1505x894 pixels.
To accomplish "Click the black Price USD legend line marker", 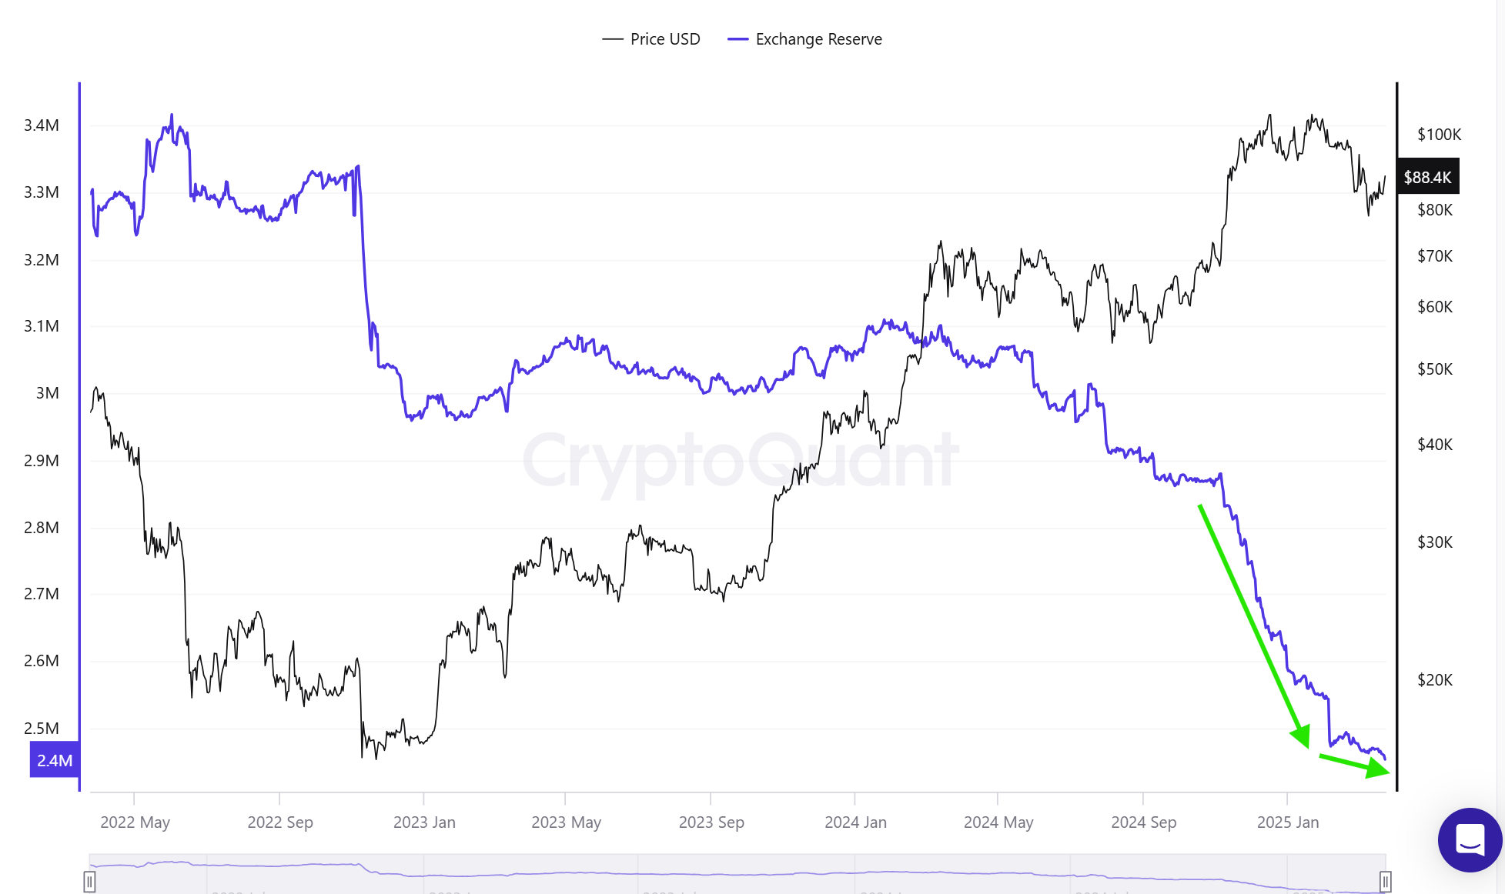I will coord(613,39).
